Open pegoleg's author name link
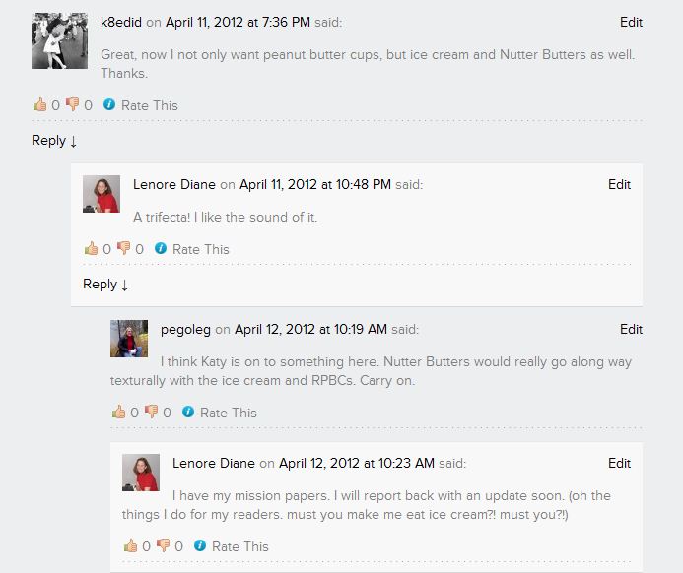 185,329
